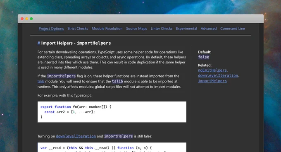This screenshot has height=152, width=281.
Task: Minimize the window with yellow button
Action: (27, 19)
